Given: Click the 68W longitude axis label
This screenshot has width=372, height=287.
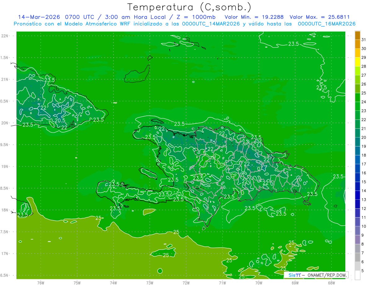Looking at the screenshot, I should coord(331,283).
